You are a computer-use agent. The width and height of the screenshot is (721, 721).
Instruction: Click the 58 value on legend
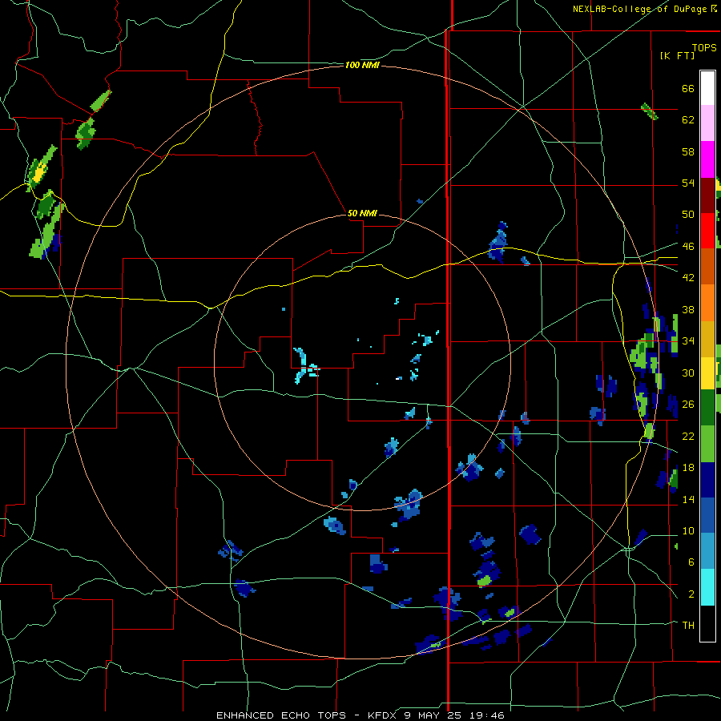pos(688,151)
